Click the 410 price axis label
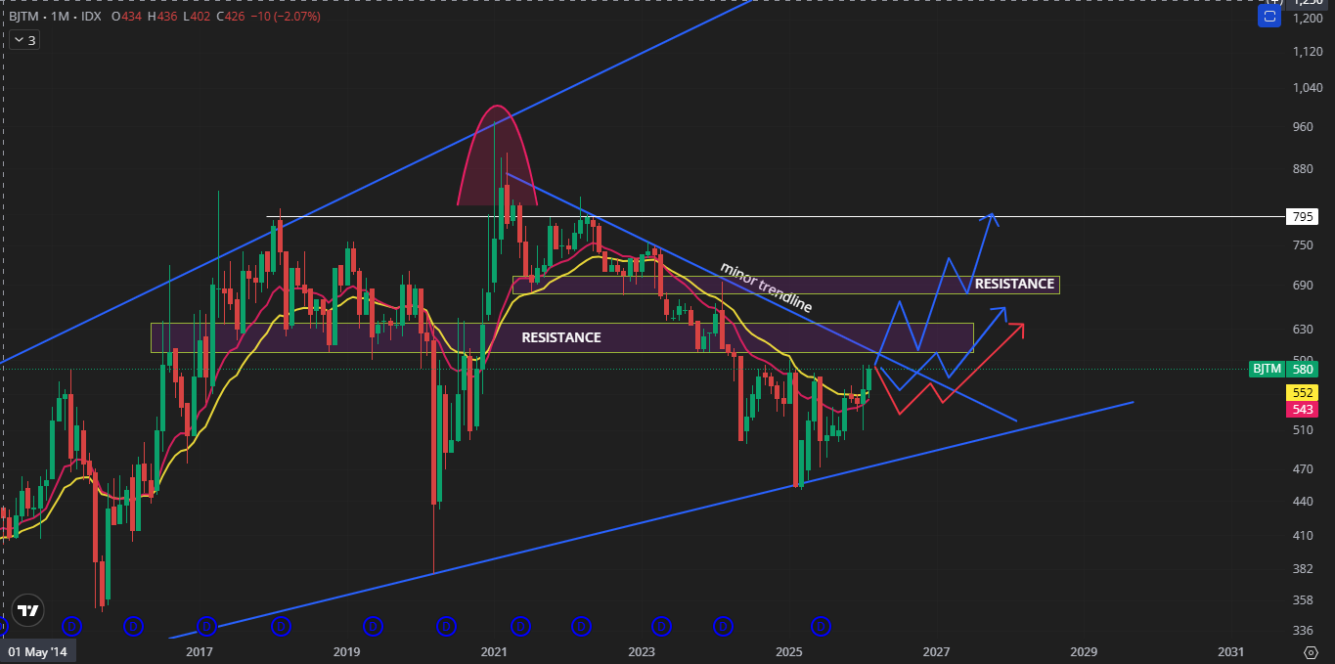 1303,536
